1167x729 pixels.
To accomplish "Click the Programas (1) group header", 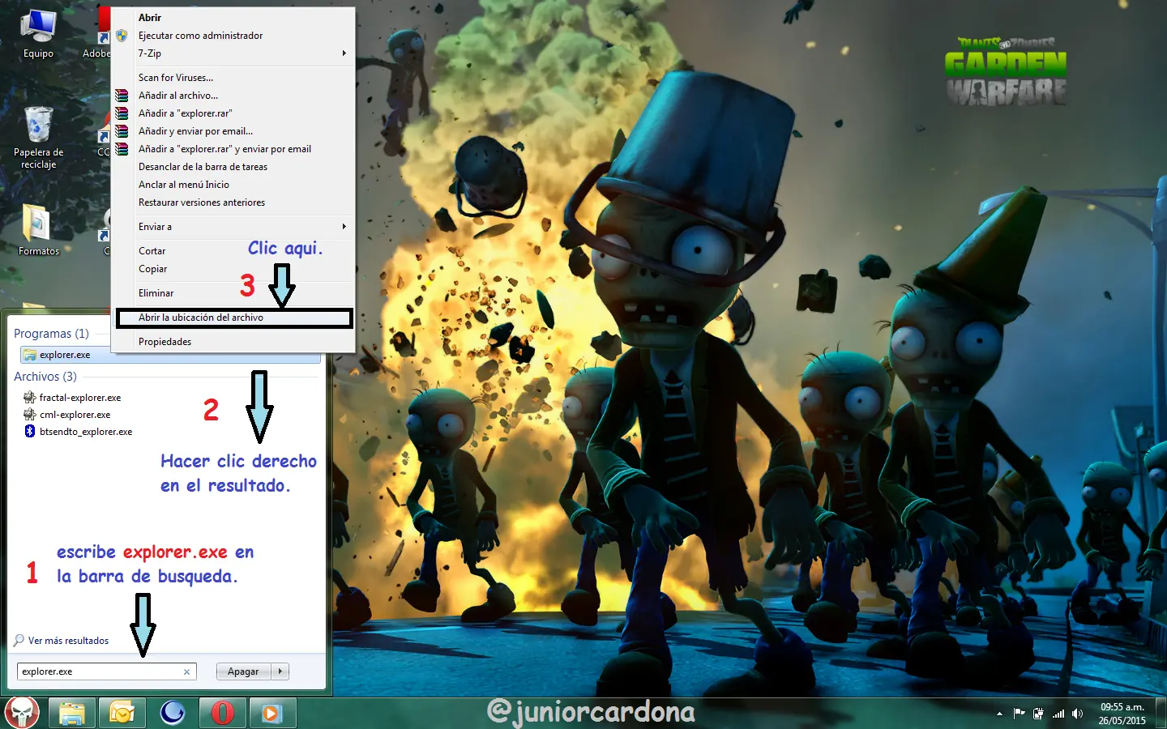I will (51, 334).
